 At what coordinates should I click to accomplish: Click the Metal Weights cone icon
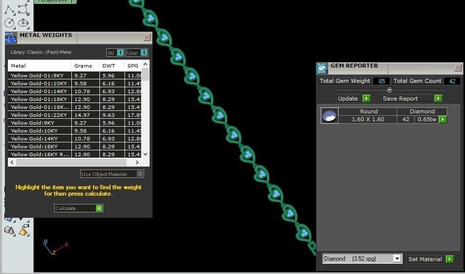(x=11, y=38)
